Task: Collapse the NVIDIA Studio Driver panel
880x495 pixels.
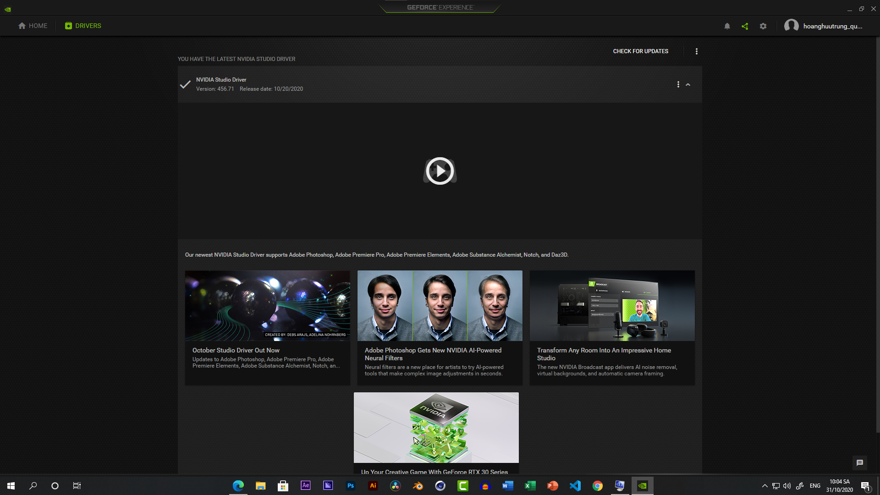Action: click(688, 84)
